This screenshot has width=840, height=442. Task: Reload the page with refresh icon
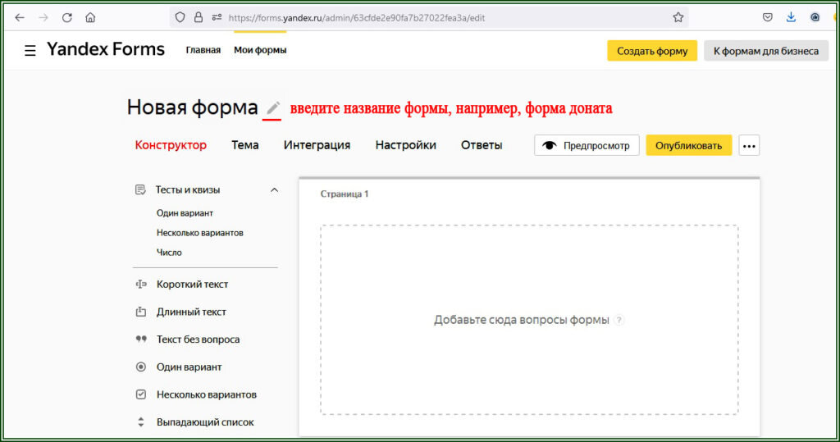click(67, 18)
